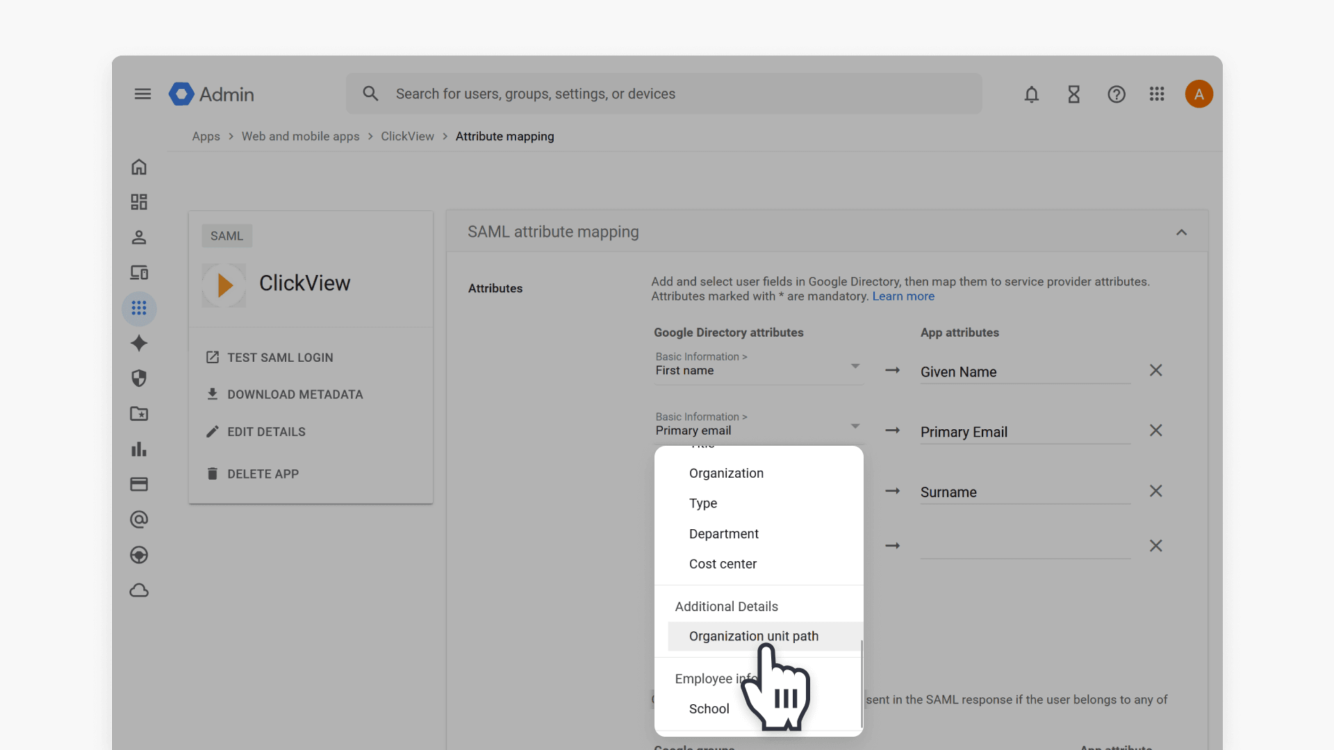Go to Apps breadcrumb
Screen dimensions: 1334x750
206,137
